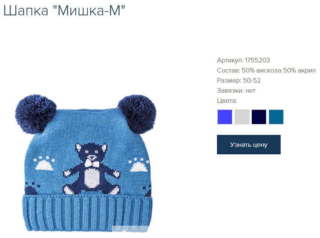
Task: Click the "Узнать цену" button
Action: click(x=248, y=145)
